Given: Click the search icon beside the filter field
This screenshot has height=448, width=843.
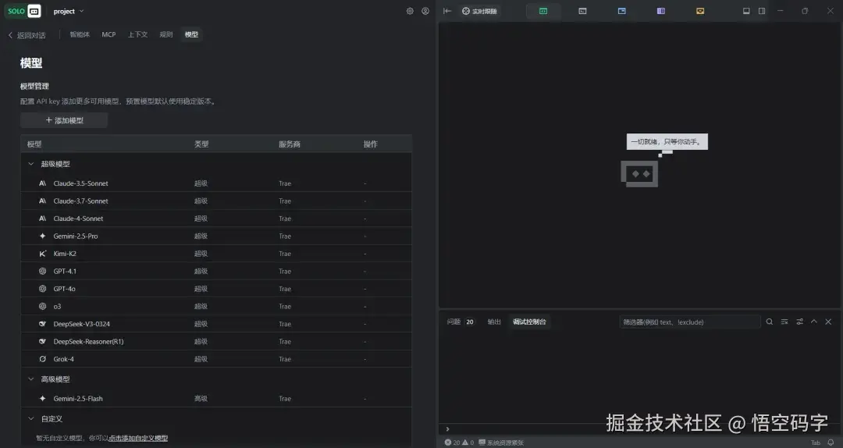Looking at the screenshot, I should (770, 322).
